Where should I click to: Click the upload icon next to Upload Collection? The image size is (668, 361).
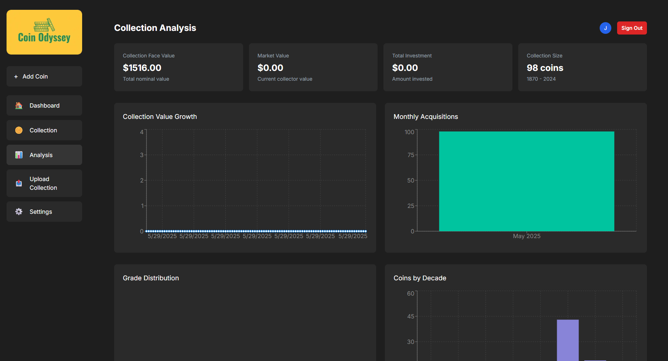[19, 183]
